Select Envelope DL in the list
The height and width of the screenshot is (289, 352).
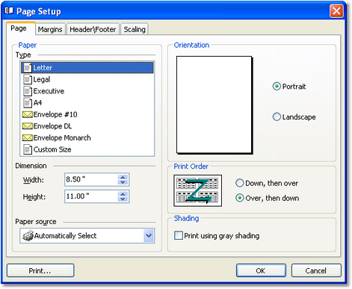(87, 126)
